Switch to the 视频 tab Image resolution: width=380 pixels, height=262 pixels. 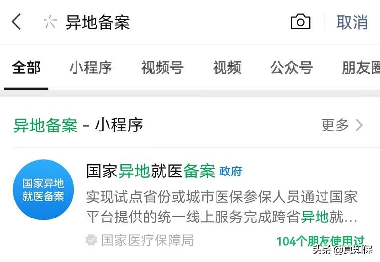point(227,68)
